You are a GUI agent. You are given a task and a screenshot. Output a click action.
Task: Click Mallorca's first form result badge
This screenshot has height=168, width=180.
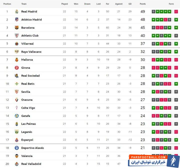(153, 60)
